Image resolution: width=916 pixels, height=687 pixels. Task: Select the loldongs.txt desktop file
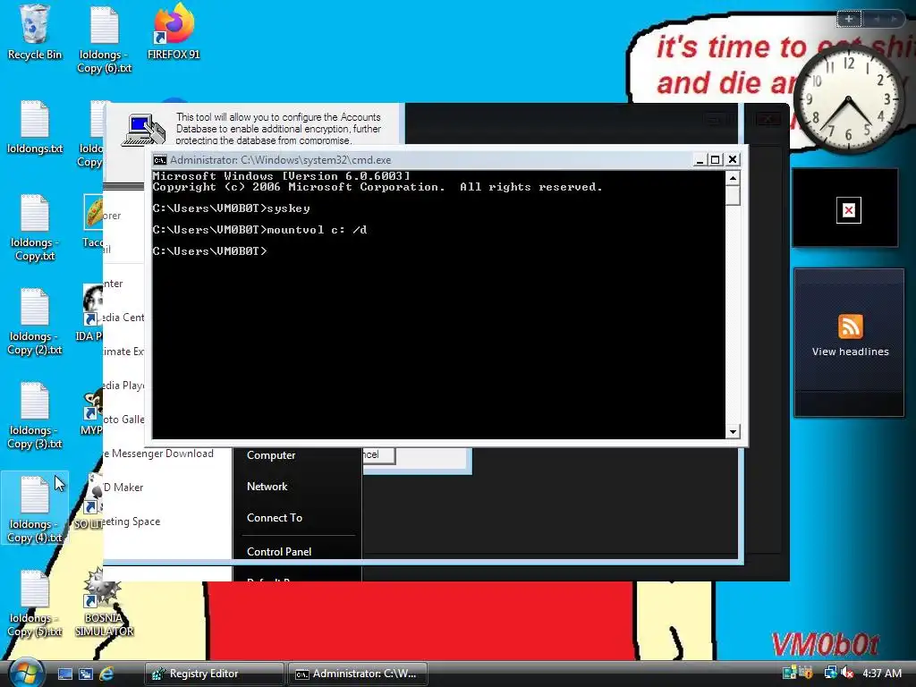point(35,127)
